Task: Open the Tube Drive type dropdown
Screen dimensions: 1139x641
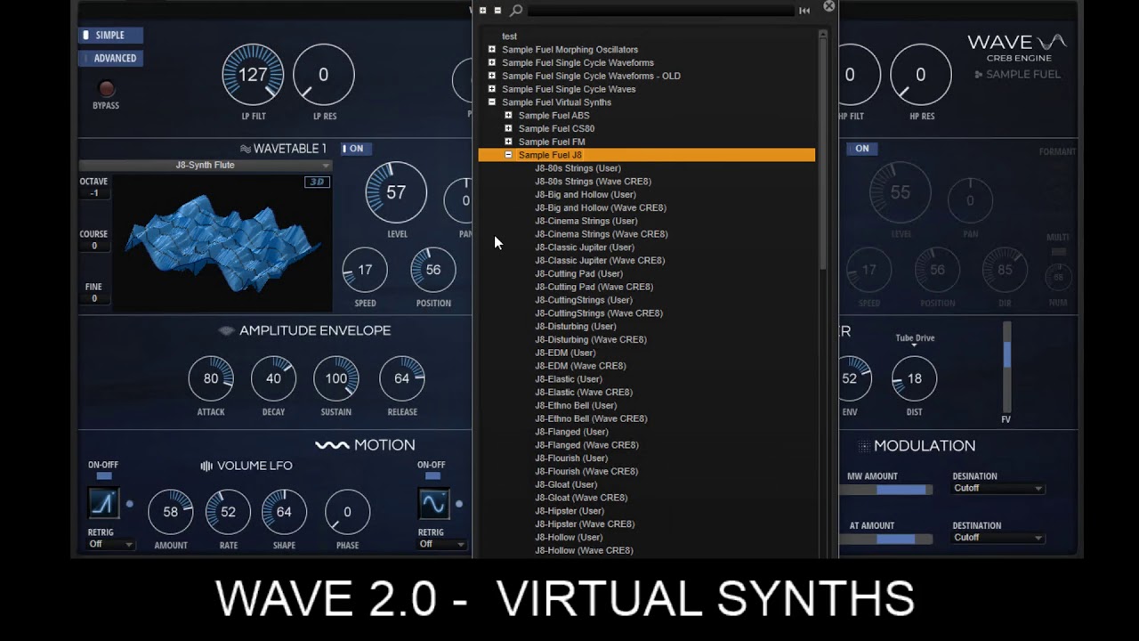Action: click(914, 339)
